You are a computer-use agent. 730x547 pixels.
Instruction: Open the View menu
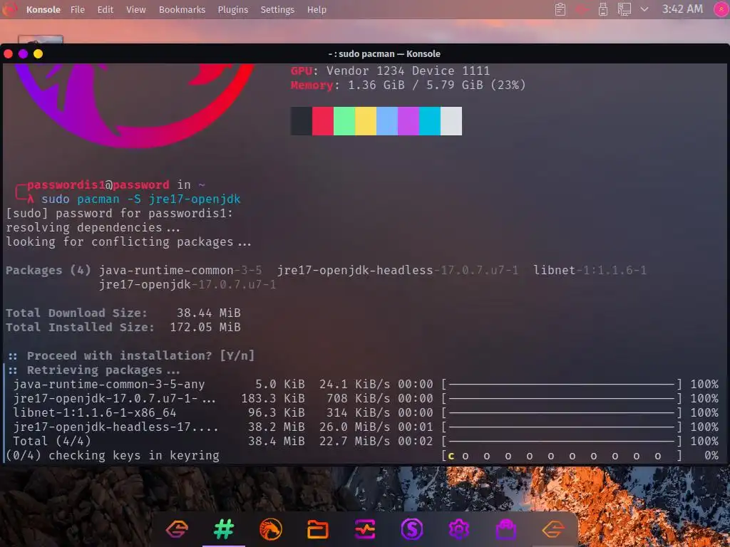click(136, 9)
